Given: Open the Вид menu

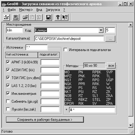Looking at the screenshot, I should (x=39, y=10).
